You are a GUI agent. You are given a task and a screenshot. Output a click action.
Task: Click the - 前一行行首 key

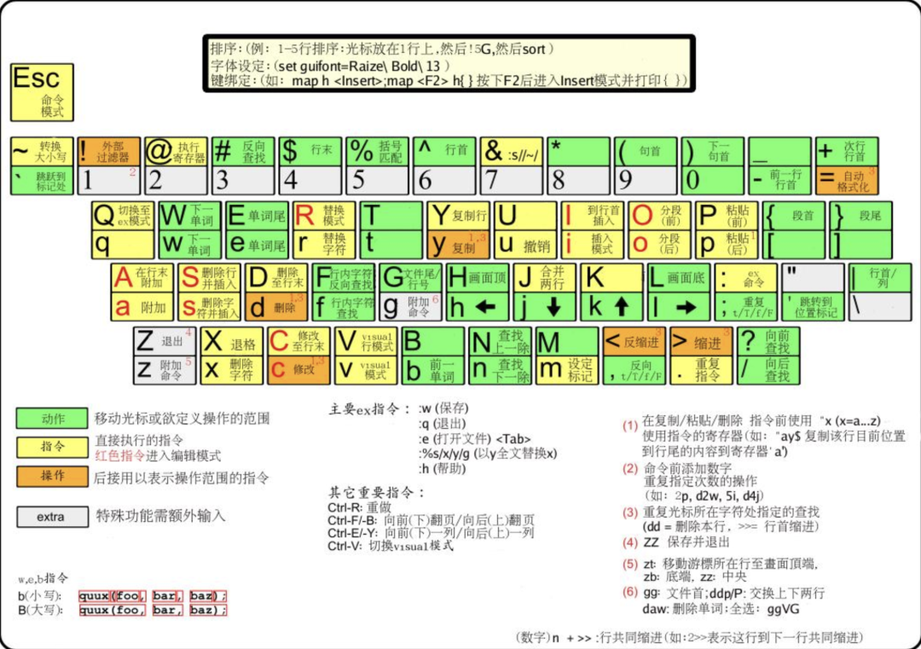click(779, 180)
